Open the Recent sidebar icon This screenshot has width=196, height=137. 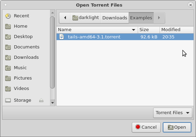coord(8,16)
